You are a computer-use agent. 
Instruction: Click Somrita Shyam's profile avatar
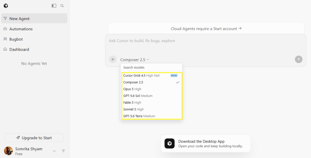click(x=8, y=151)
